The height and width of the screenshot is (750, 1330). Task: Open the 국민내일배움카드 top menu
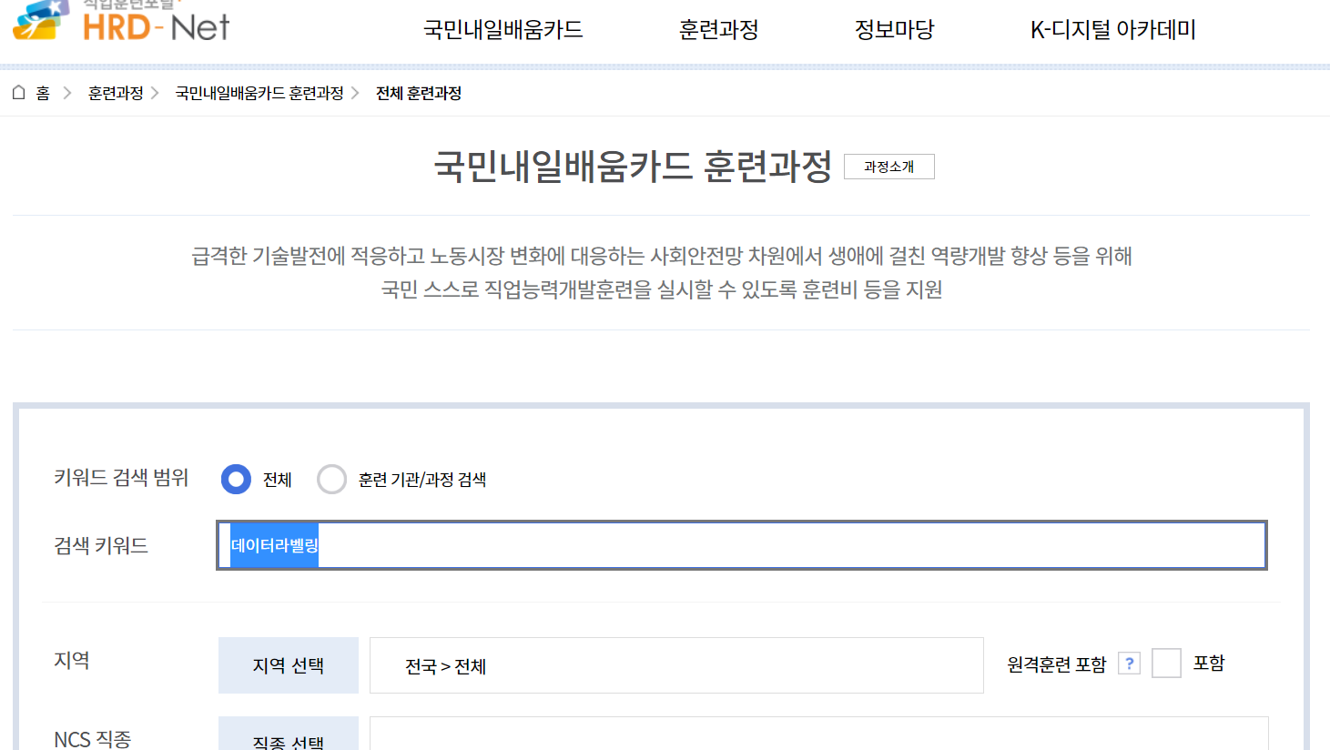click(x=503, y=30)
